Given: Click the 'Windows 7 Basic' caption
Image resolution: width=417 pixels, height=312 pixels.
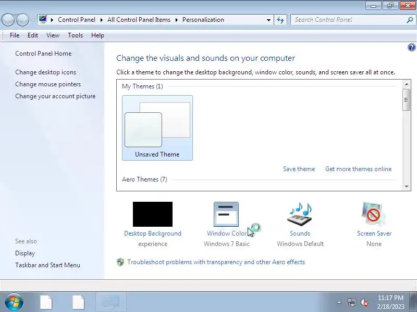Looking at the screenshot, I should coord(227,244).
